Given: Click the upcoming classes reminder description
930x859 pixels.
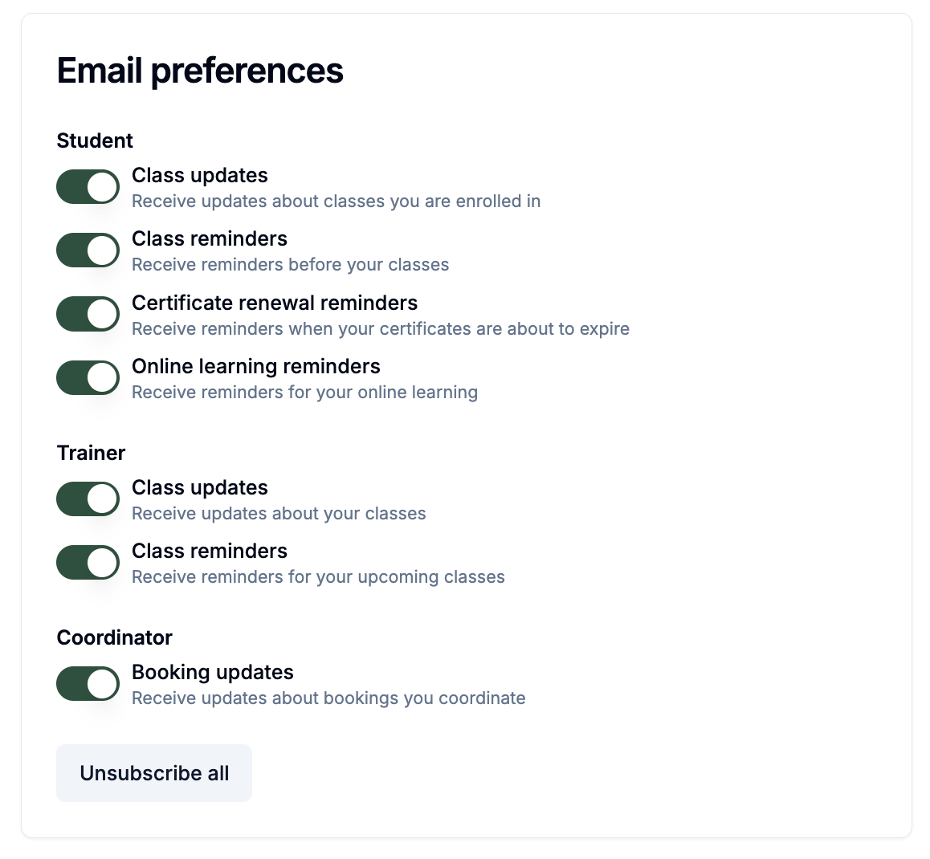Looking at the screenshot, I should coord(319,577).
